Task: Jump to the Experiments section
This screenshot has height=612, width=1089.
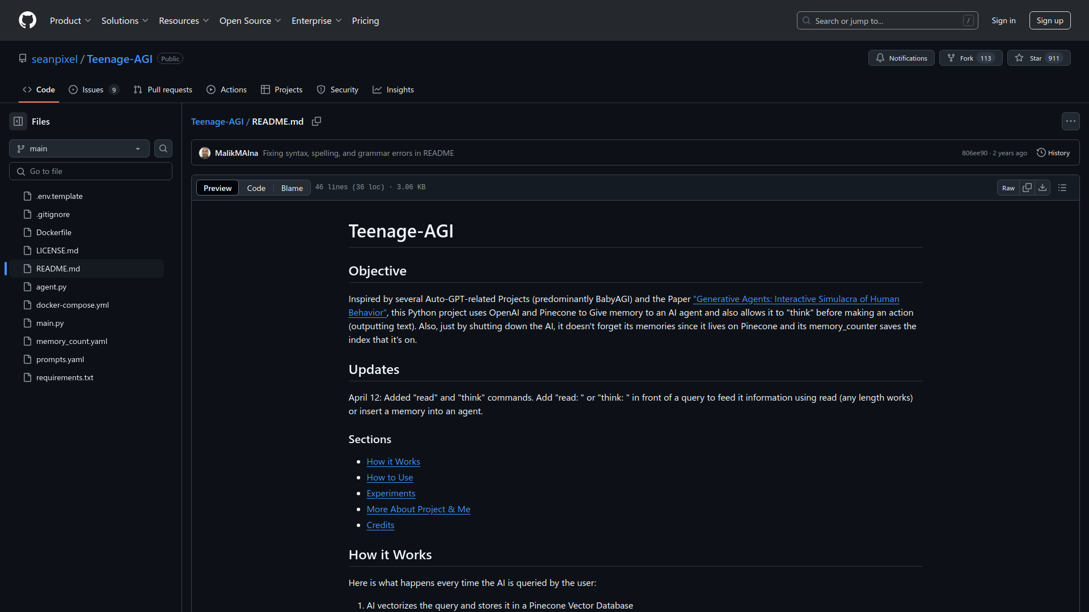Action: click(x=391, y=494)
